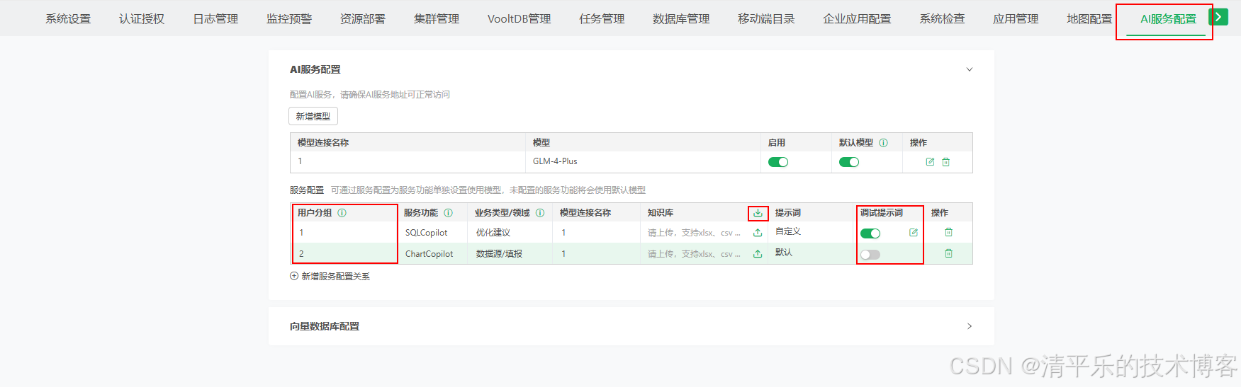Disable 调试提示词 switch for SQLCopilot
This screenshot has width=1241, height=387.
click(x=870, y=233)
